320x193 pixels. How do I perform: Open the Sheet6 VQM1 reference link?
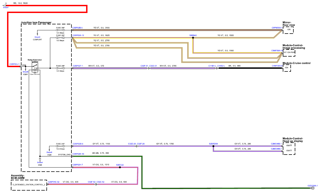pos(26,72)
